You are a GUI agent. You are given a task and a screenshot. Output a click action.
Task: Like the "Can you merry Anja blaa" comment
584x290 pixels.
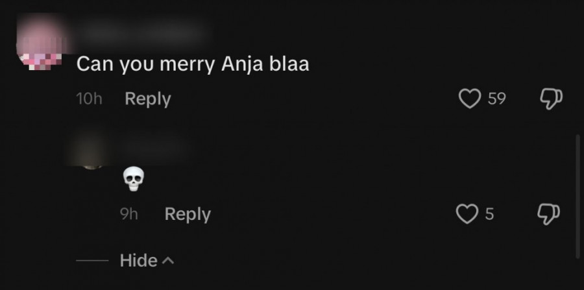469,99
